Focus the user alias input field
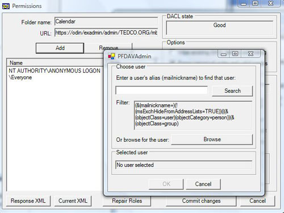Viewport: 284px width, 213px height. point(161,91)
